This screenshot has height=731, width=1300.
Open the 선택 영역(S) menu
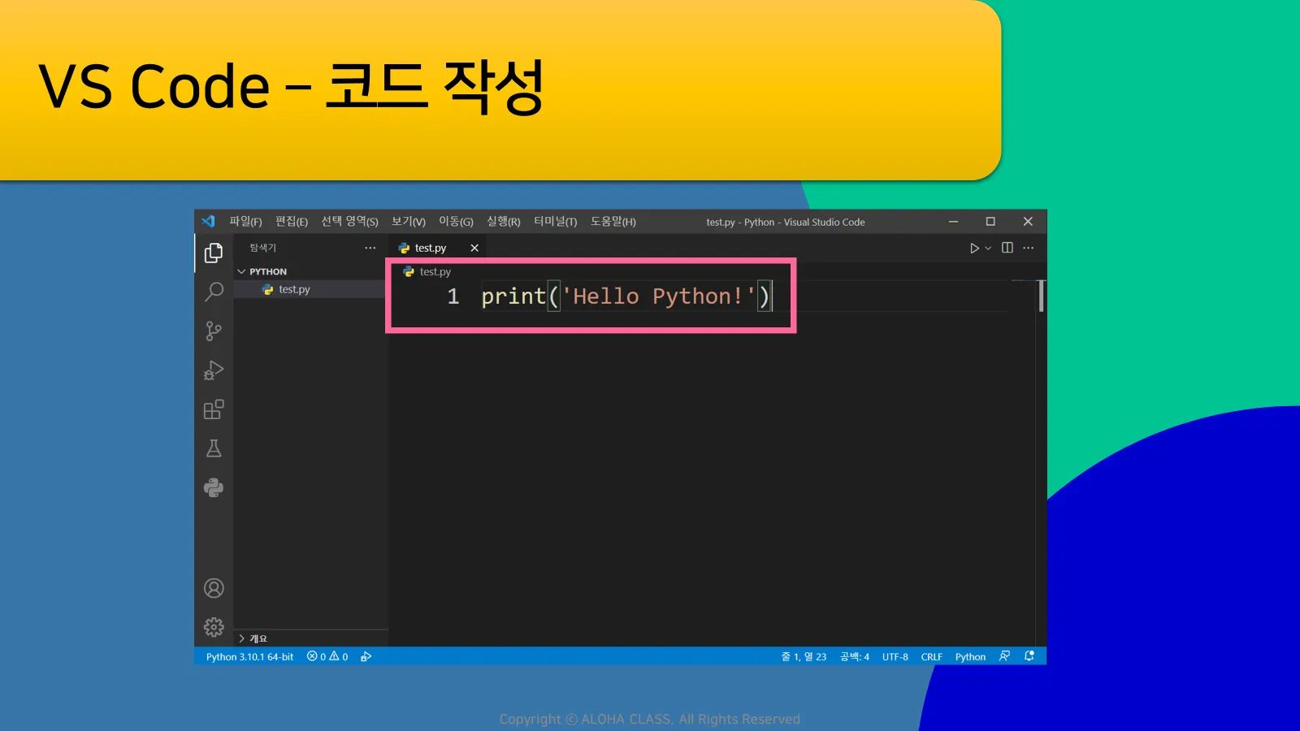point(349,222)
